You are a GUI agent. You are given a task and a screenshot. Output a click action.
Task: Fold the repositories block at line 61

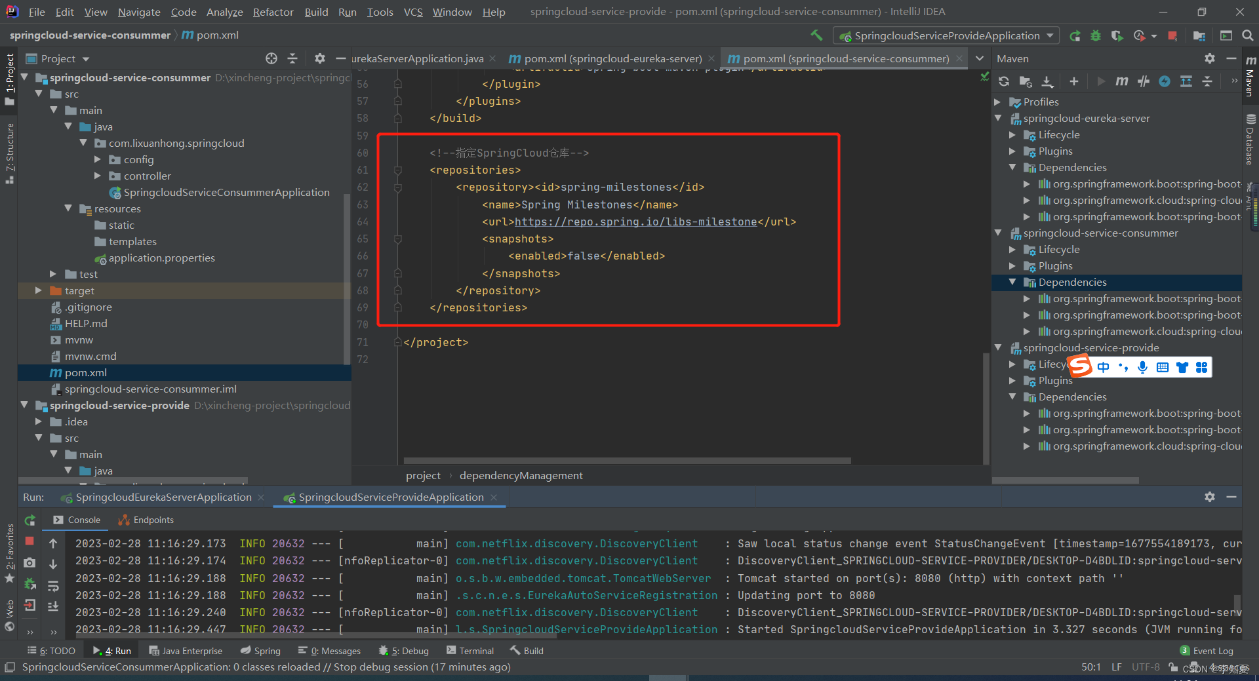[x=397, y=170]
